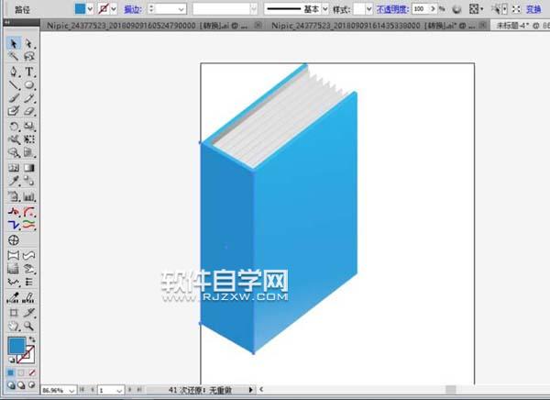Activate the Paintbrush tool
Viewport: 550px width, 400px height.
(x=14, y=98)
